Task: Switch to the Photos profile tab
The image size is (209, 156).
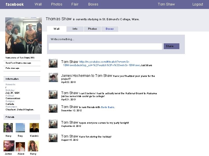Action: (x=92, y=29)
